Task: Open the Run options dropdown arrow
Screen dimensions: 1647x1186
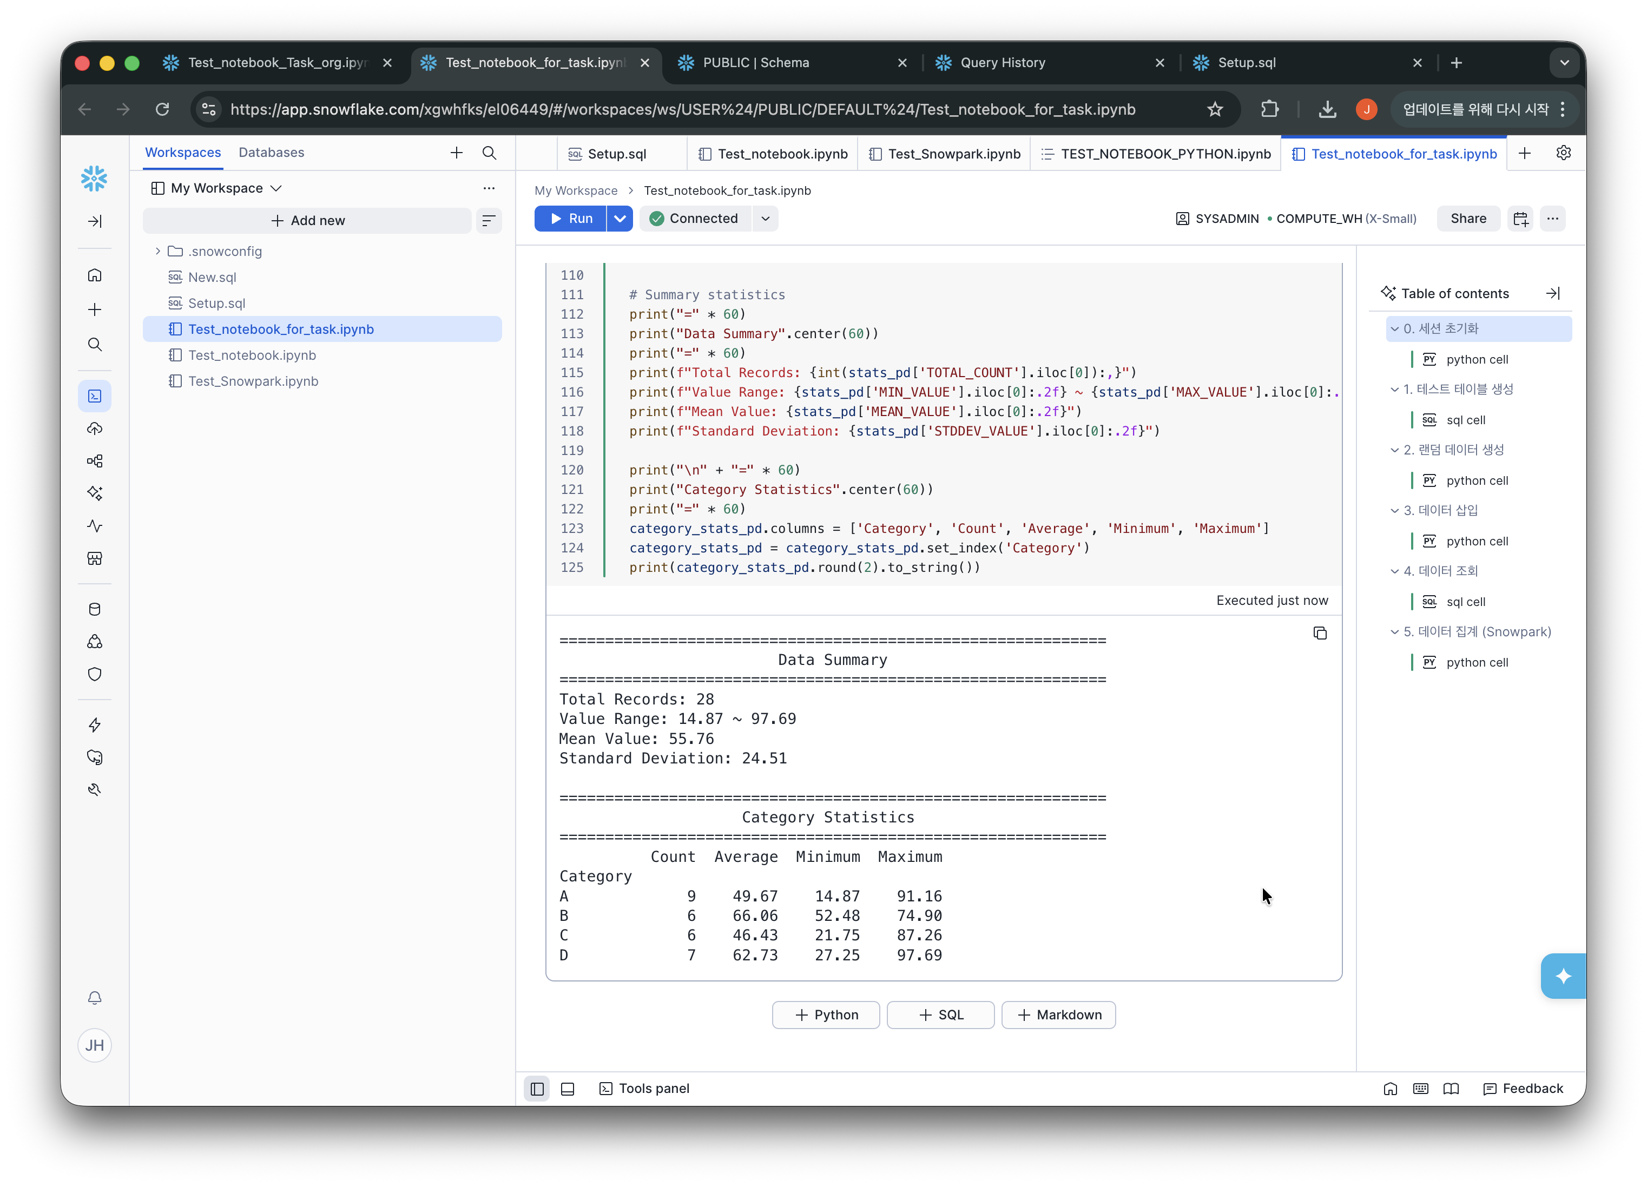Action: (x=620, y=219)
